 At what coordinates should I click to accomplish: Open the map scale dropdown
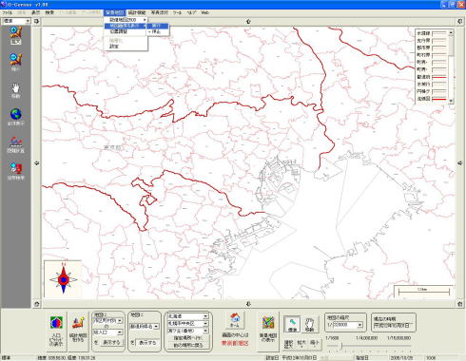tap(360, 325)
